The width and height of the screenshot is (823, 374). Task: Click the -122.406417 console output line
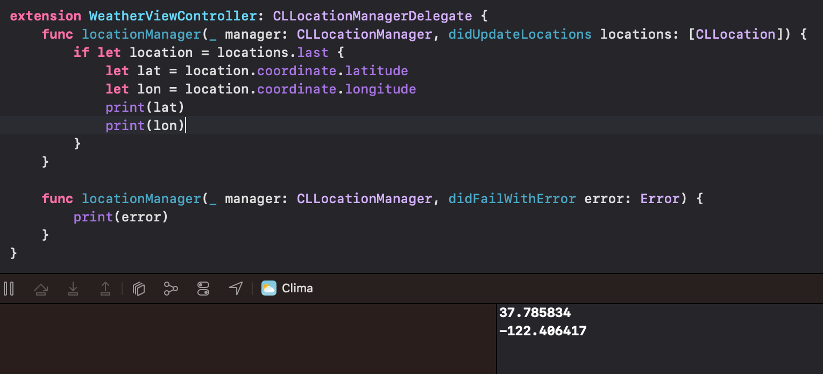pos(543,330)
